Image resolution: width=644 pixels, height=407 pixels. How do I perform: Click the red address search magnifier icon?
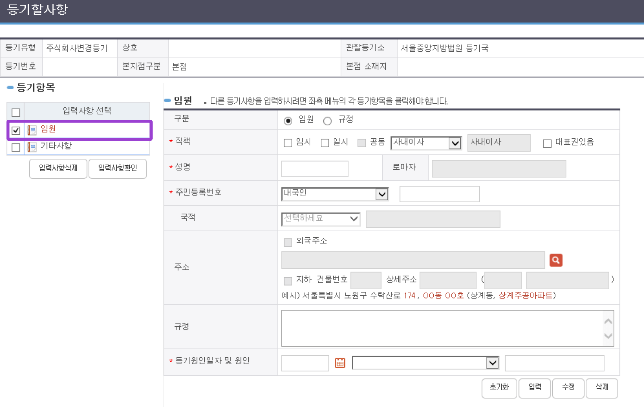coord(556,260)
